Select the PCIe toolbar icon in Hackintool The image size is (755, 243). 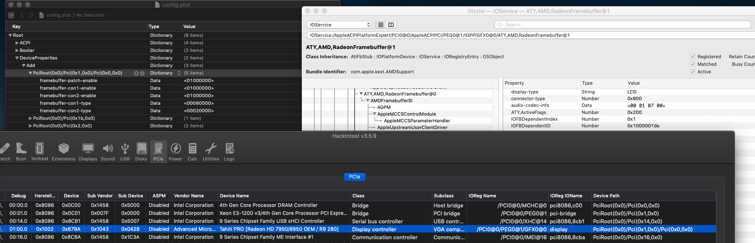(x=158, y=151)
